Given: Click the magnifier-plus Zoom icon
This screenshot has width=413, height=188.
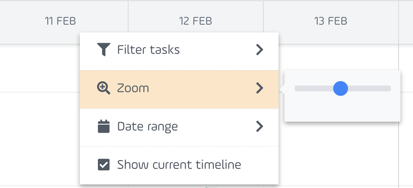Looking at the screenshot, I should tap(103, 88).
